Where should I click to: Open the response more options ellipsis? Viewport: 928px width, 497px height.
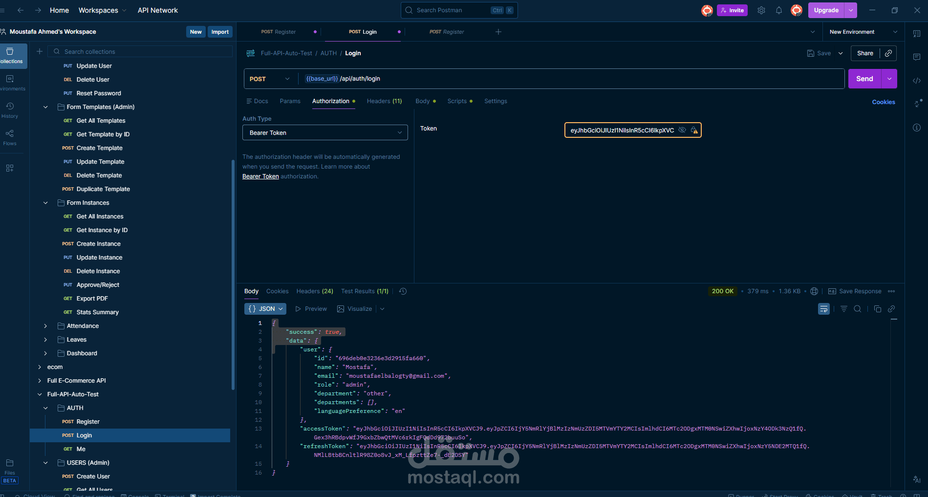[891, 291]
